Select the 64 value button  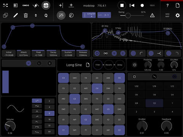50,132
